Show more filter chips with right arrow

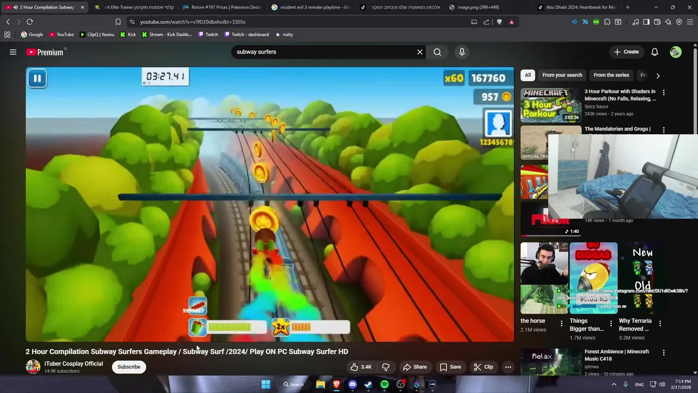(658, 75)
